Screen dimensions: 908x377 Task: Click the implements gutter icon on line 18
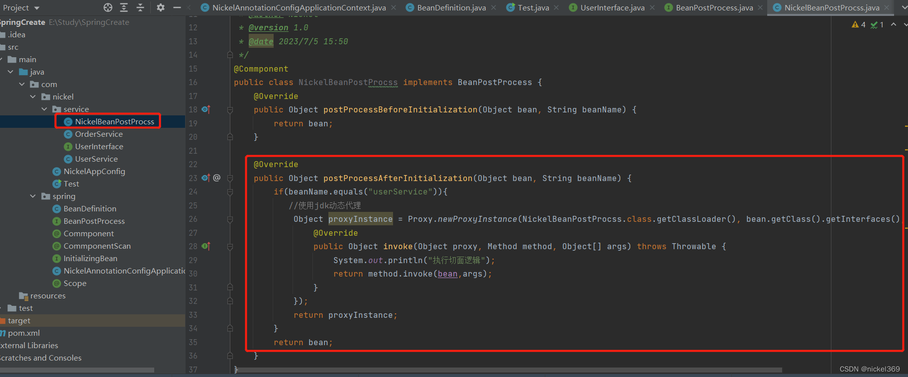(206, 109)
